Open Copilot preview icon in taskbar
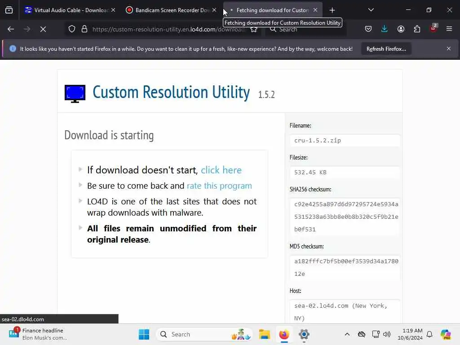This screenshot has width=460, height=345. click(x=446, y=334)
